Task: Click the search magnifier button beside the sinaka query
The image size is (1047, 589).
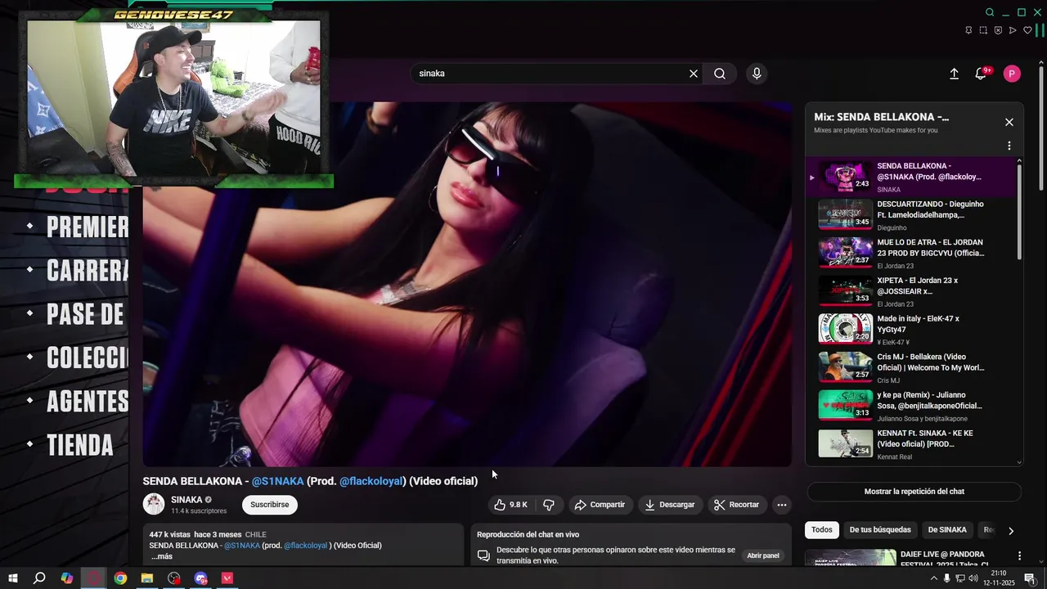Action: pos(720,74)
